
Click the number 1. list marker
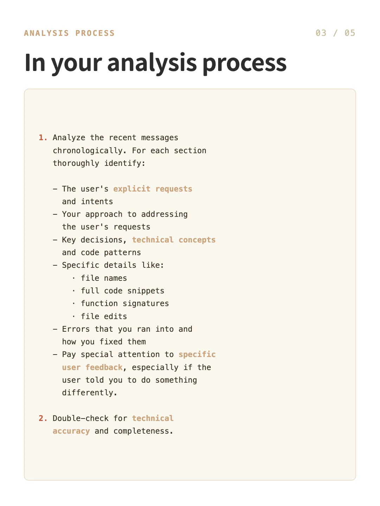click(x=43, y=137)
